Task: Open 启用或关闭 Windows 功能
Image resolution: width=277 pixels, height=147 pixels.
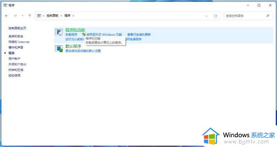Action: coord(104,35)
